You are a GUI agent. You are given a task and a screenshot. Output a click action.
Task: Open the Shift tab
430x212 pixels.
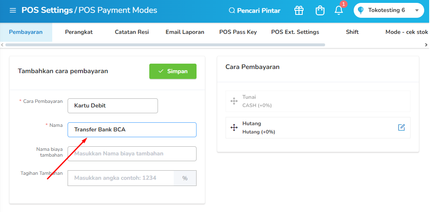click(352, 32)
